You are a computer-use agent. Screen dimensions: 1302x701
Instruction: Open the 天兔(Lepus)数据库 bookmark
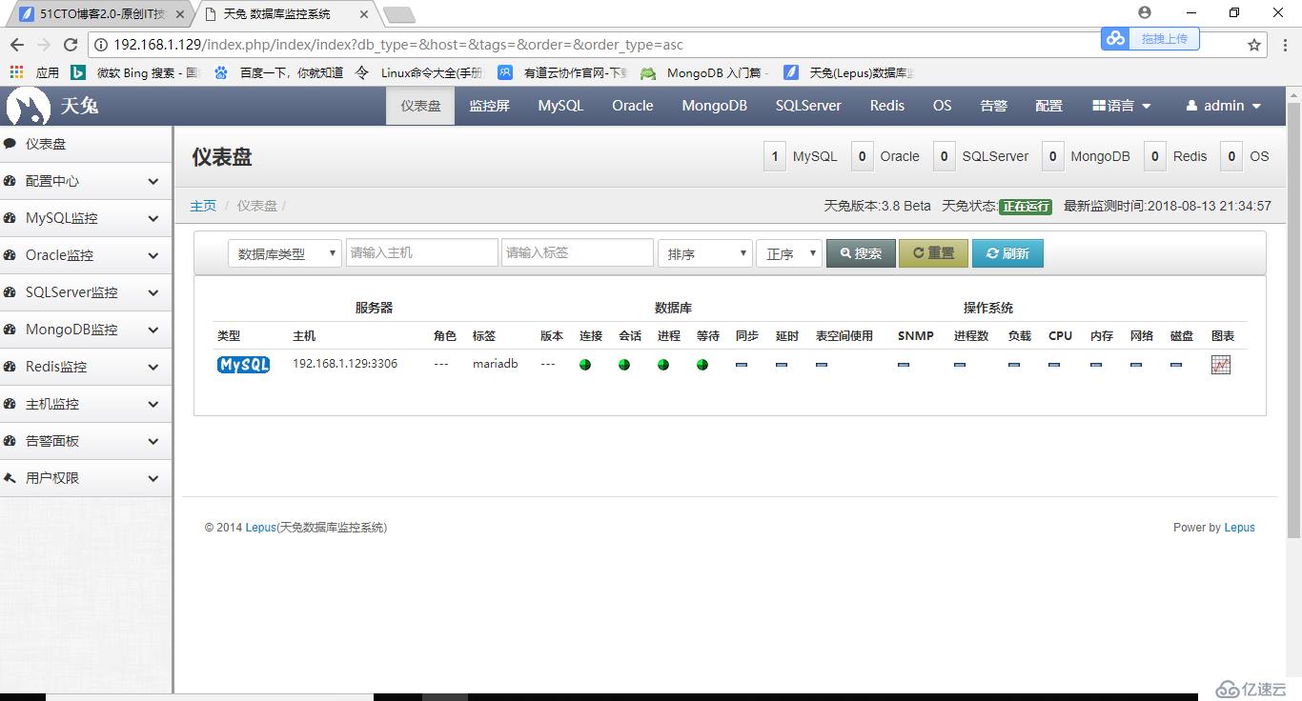coord(848,72)
